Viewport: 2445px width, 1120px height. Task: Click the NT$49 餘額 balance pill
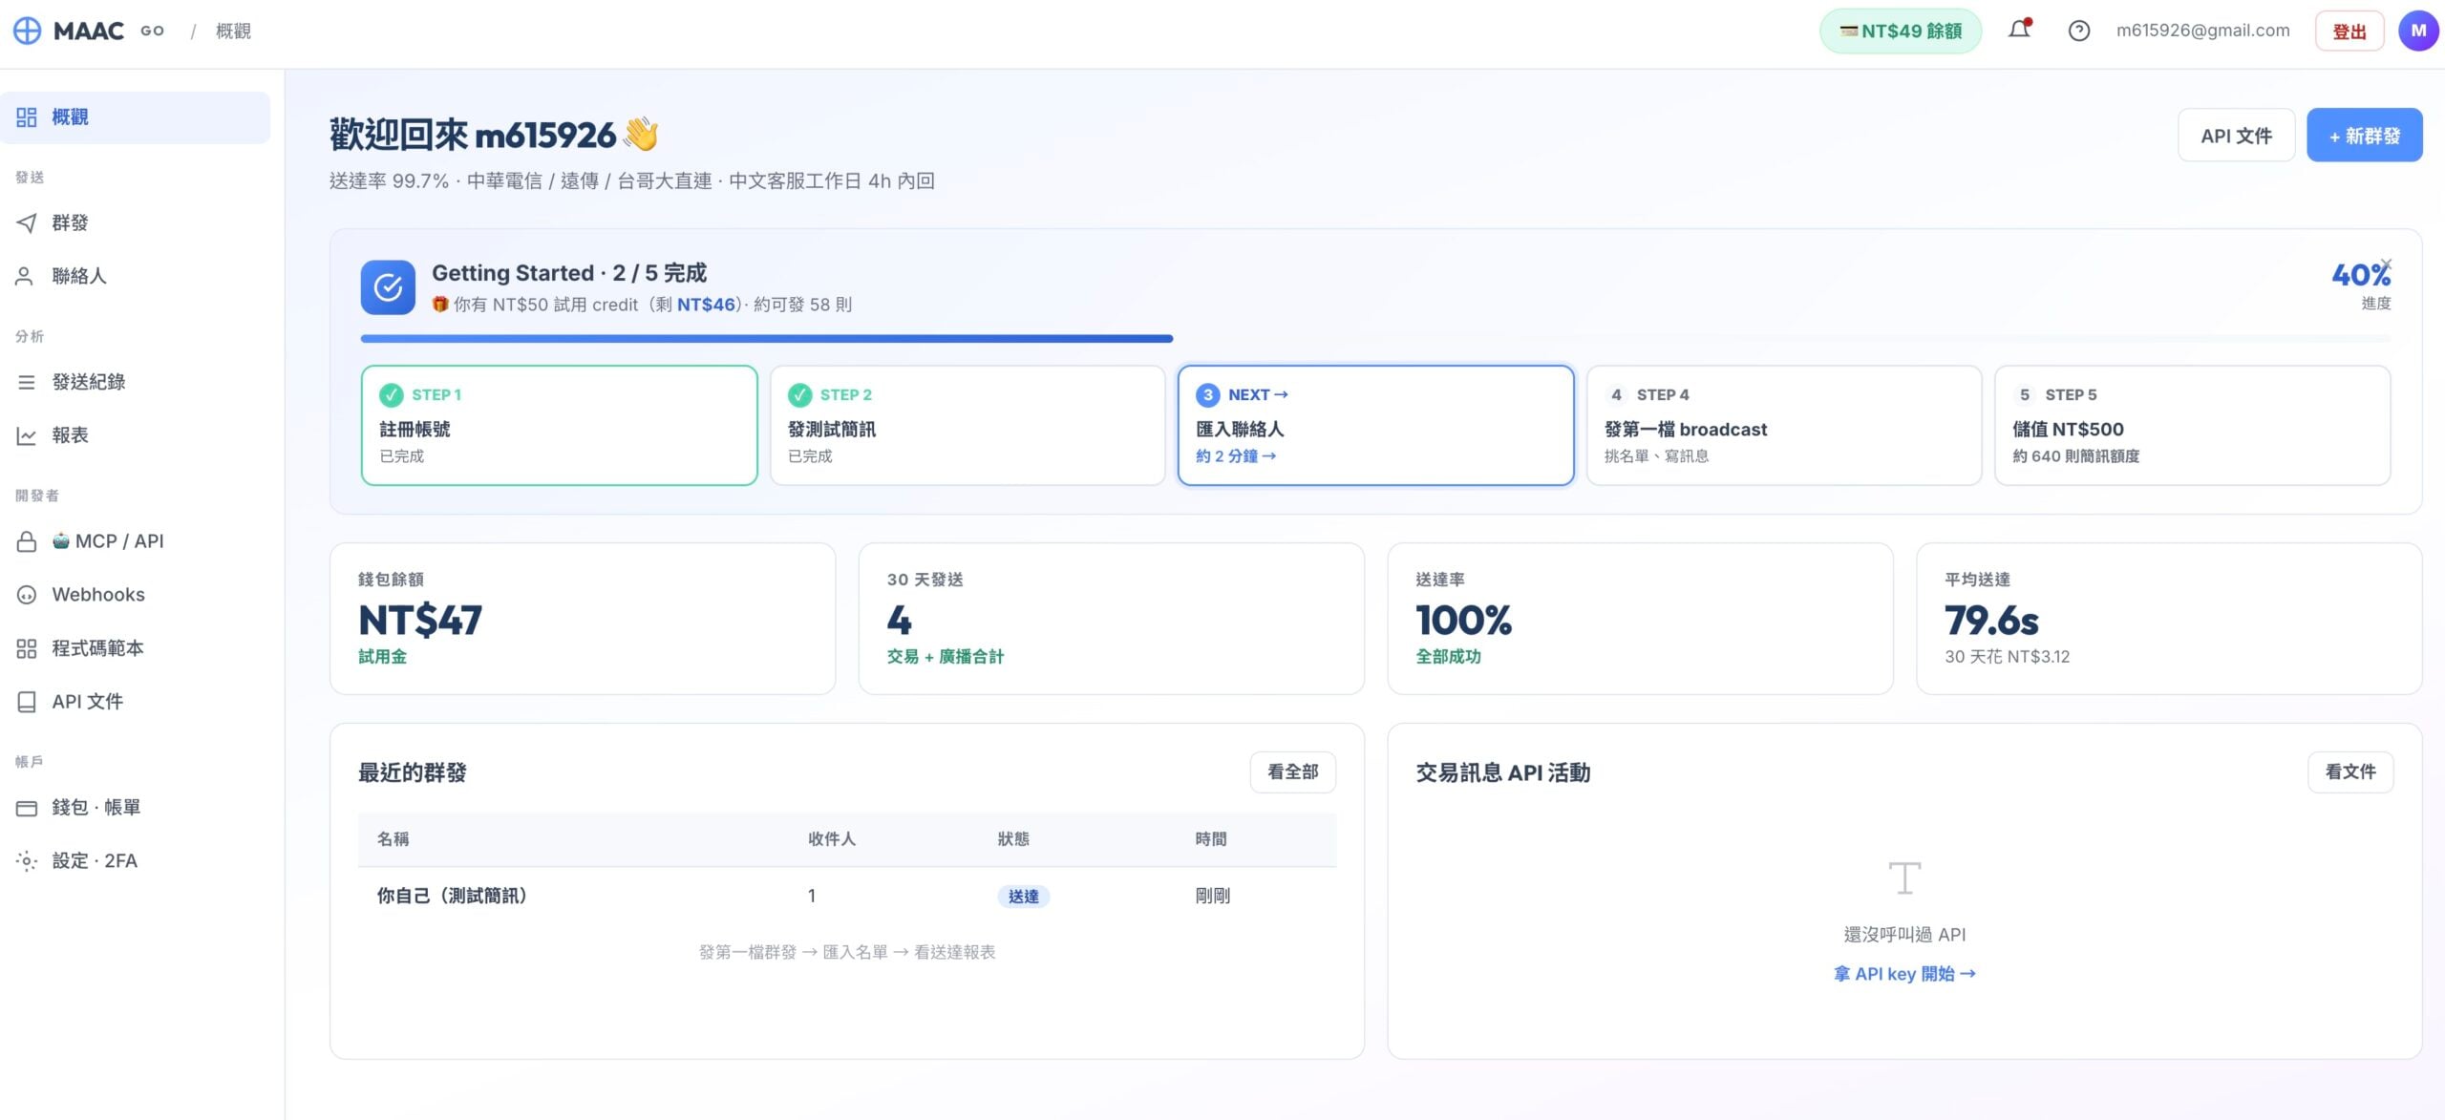(1901, 32)
